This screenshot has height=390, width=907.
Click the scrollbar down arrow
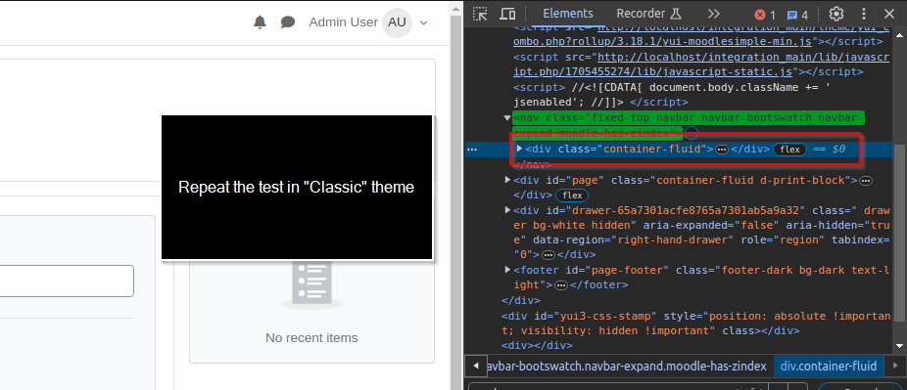point(899,346)
